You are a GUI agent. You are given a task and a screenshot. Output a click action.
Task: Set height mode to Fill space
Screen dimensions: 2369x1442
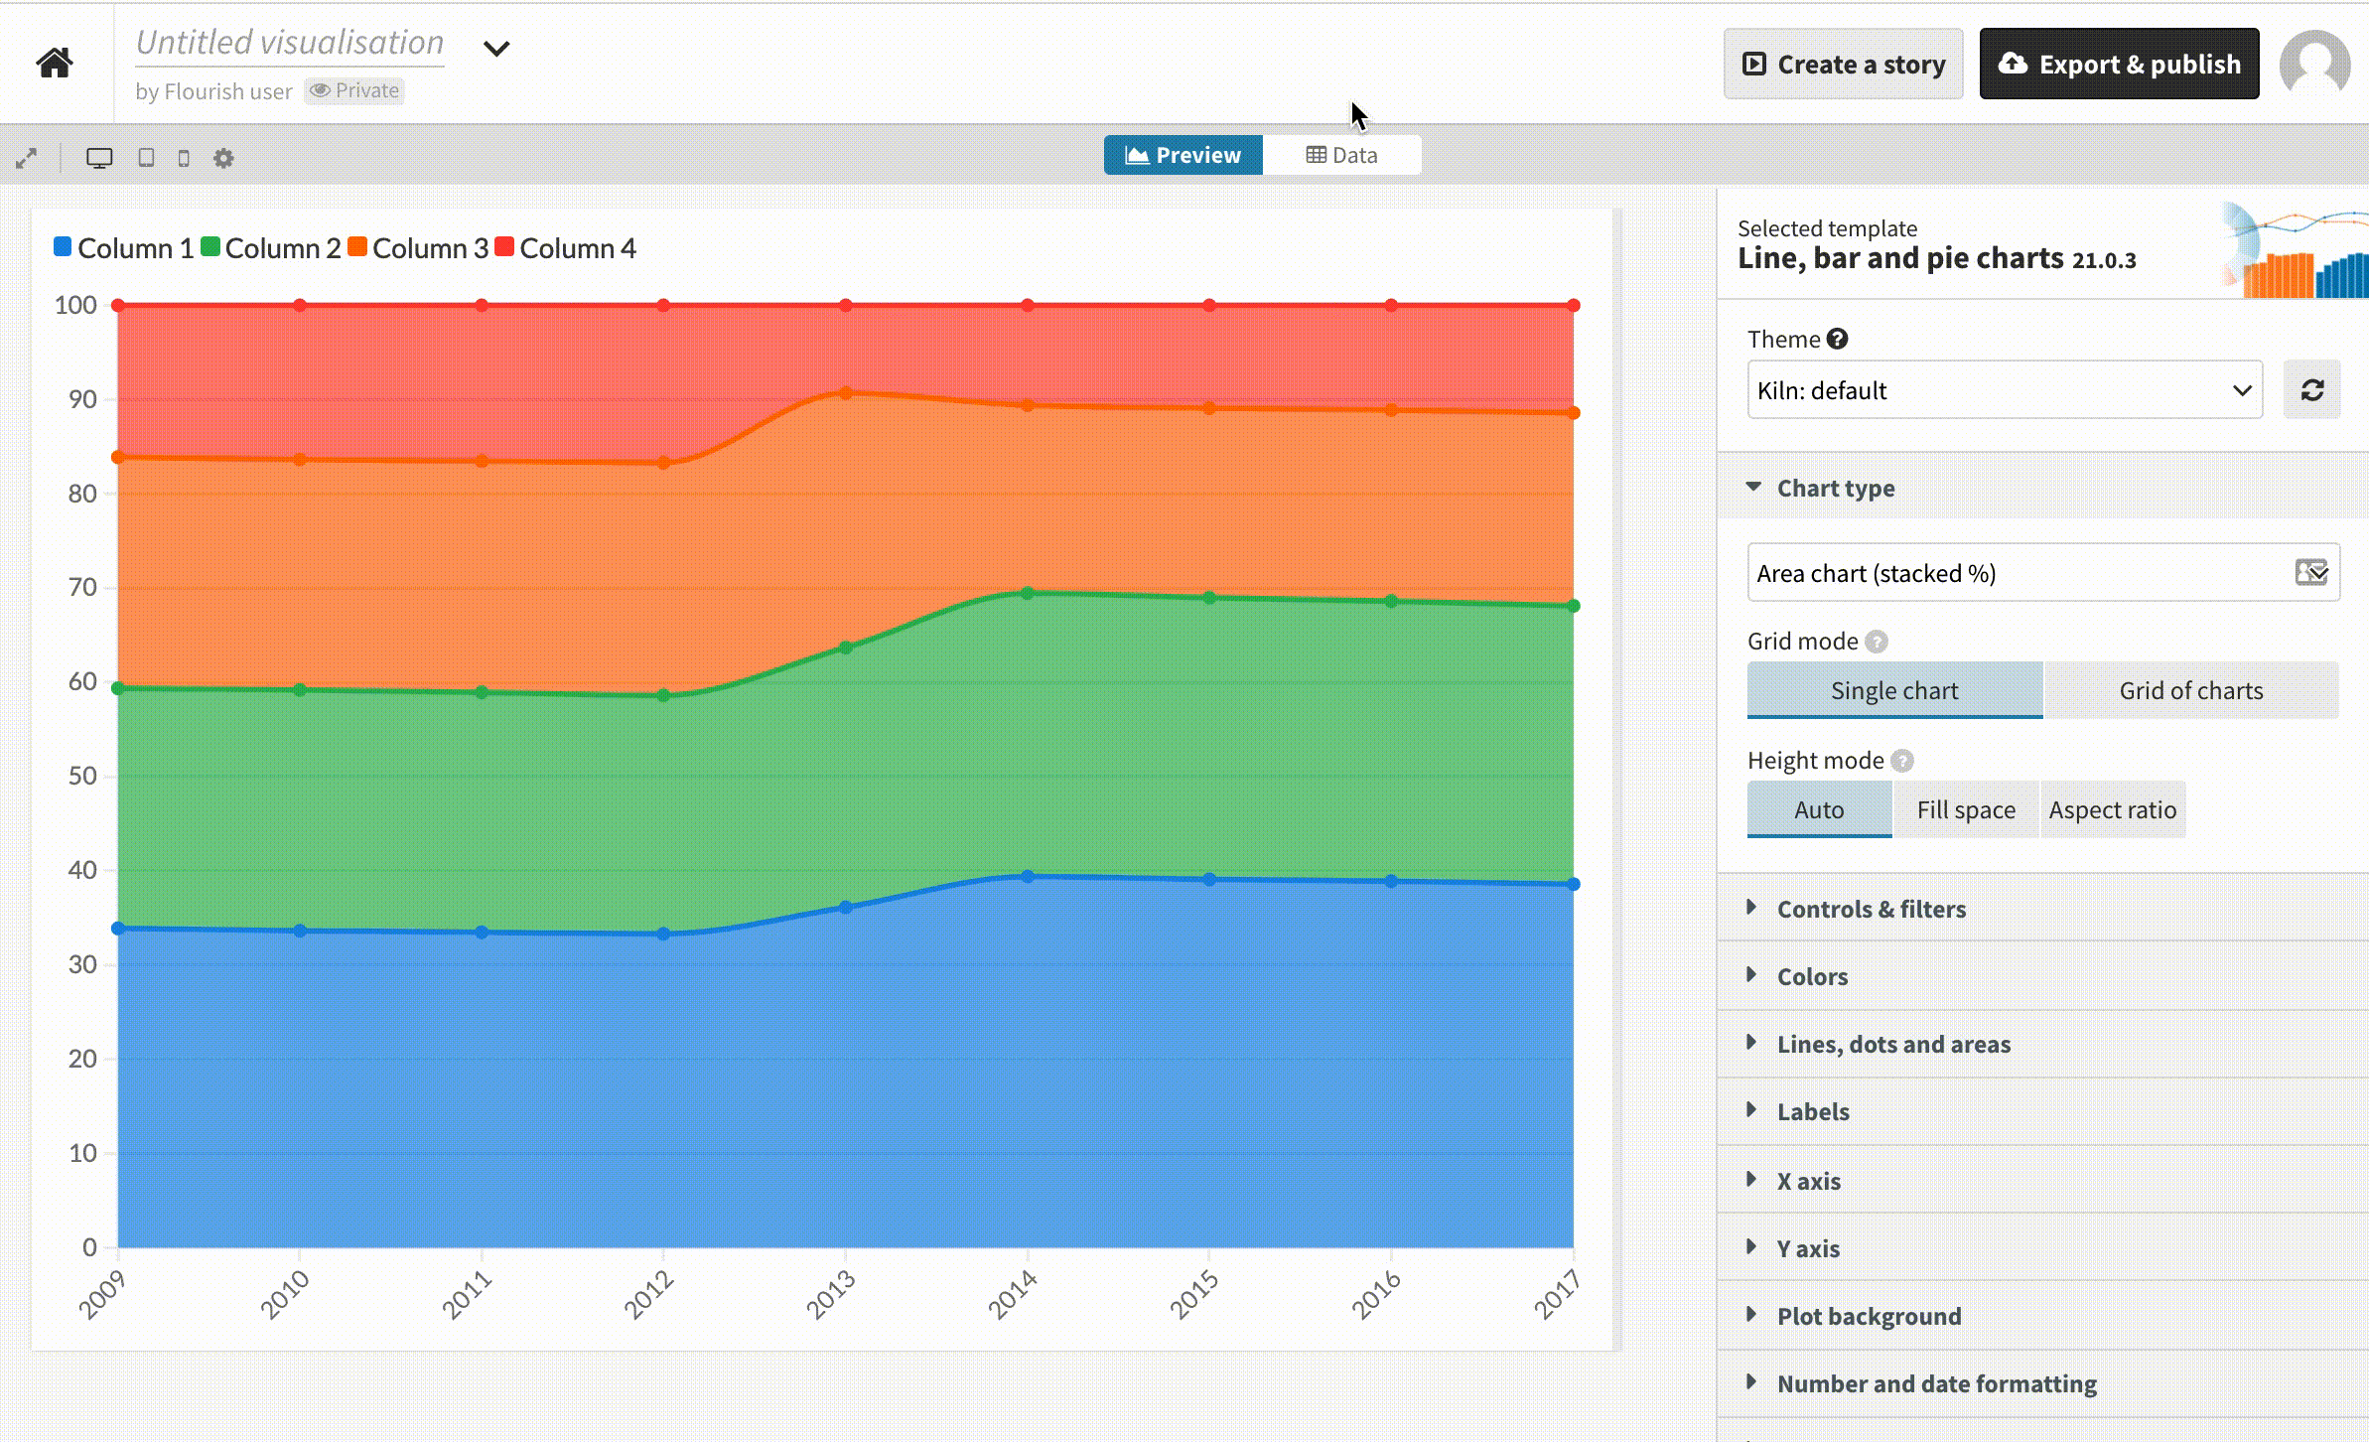click(x=1966, y=809)
